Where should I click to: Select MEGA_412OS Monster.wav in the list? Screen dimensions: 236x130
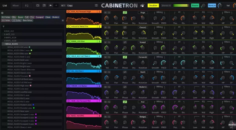(x=20, y=108)
